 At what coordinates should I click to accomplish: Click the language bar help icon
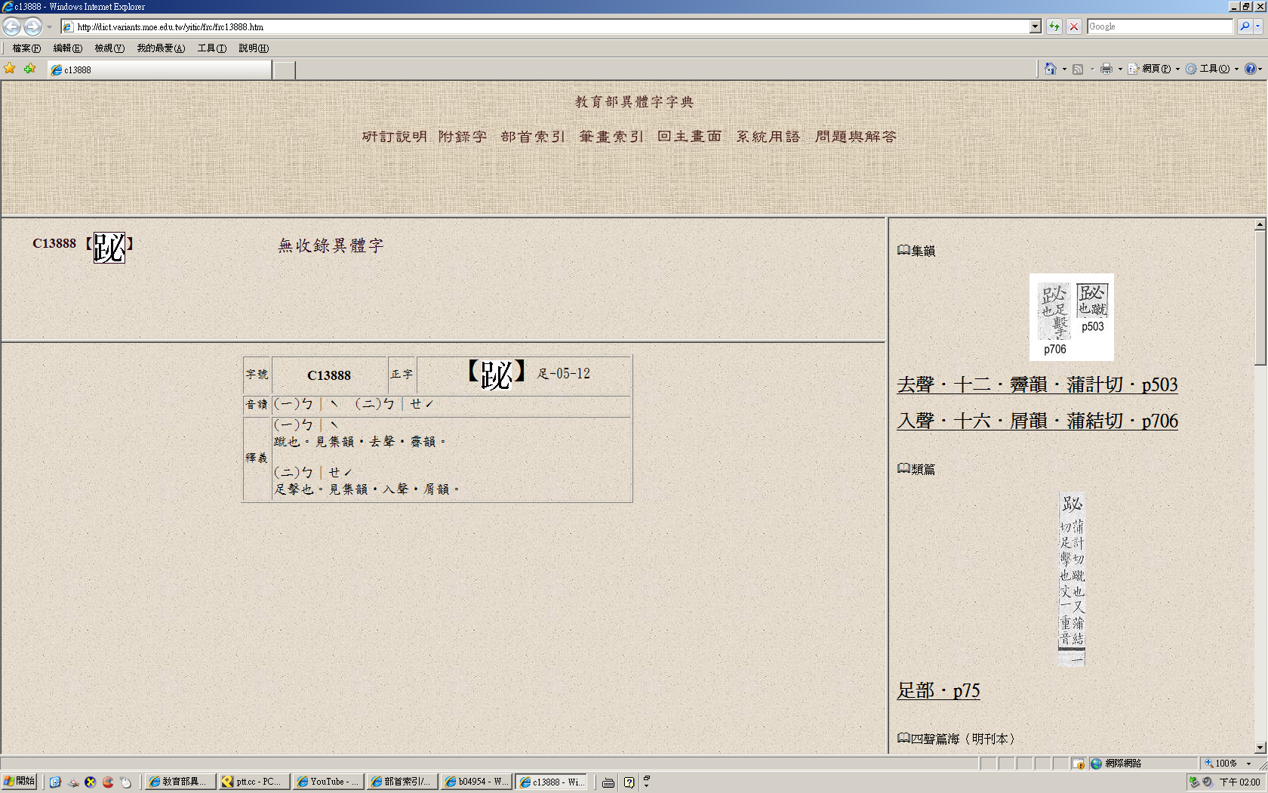click(629, 782)
